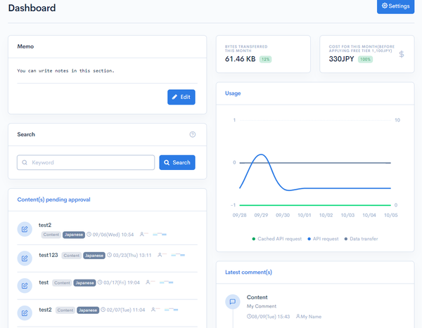Open the test123 content title
The image size is (422, 328).
tap(49, 255)
